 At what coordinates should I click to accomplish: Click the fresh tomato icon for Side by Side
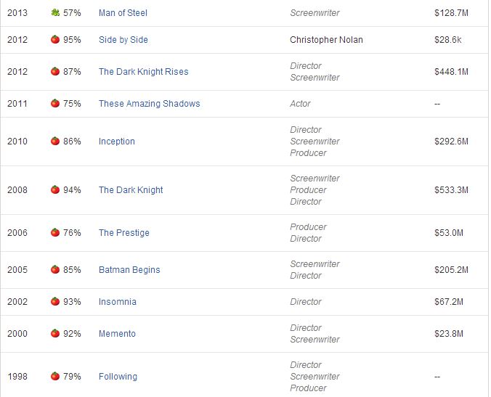pos(55,39)
